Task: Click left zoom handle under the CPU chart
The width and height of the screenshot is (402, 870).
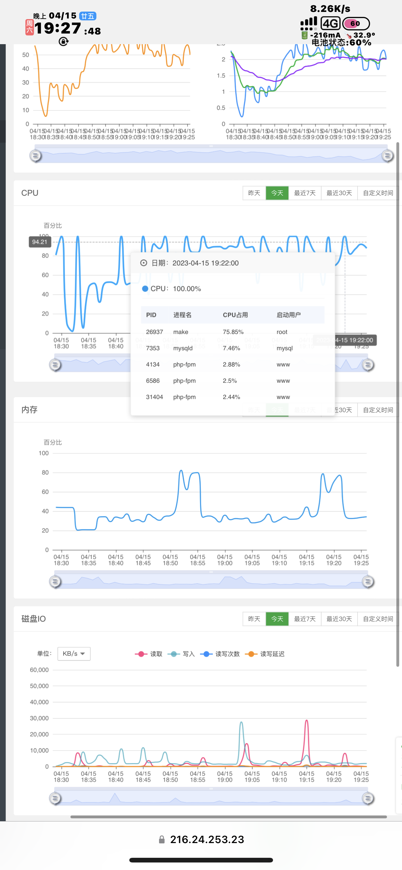Action: coord(55,365)
